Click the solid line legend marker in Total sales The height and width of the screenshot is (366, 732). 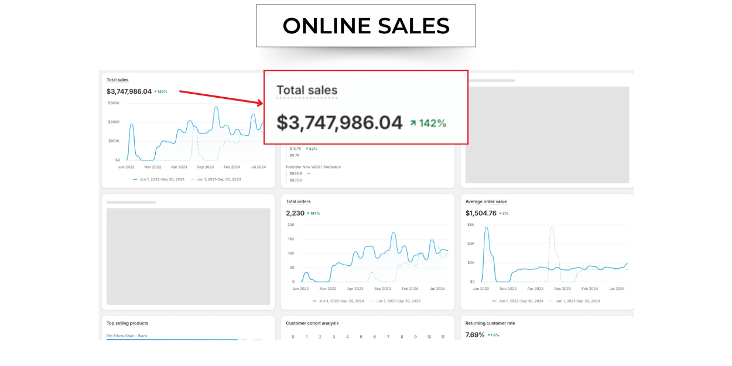point(135,179)
